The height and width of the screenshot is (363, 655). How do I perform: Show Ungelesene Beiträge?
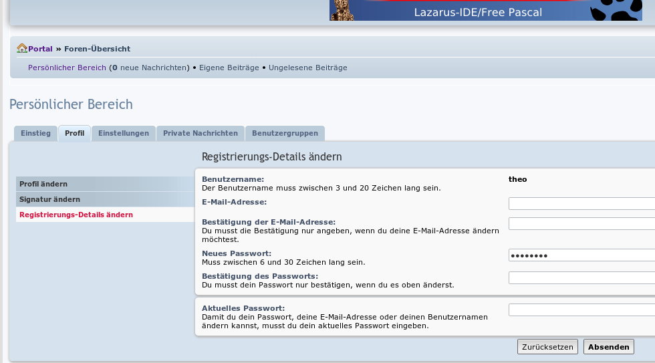pyautogui.click(x=307, y=68)
